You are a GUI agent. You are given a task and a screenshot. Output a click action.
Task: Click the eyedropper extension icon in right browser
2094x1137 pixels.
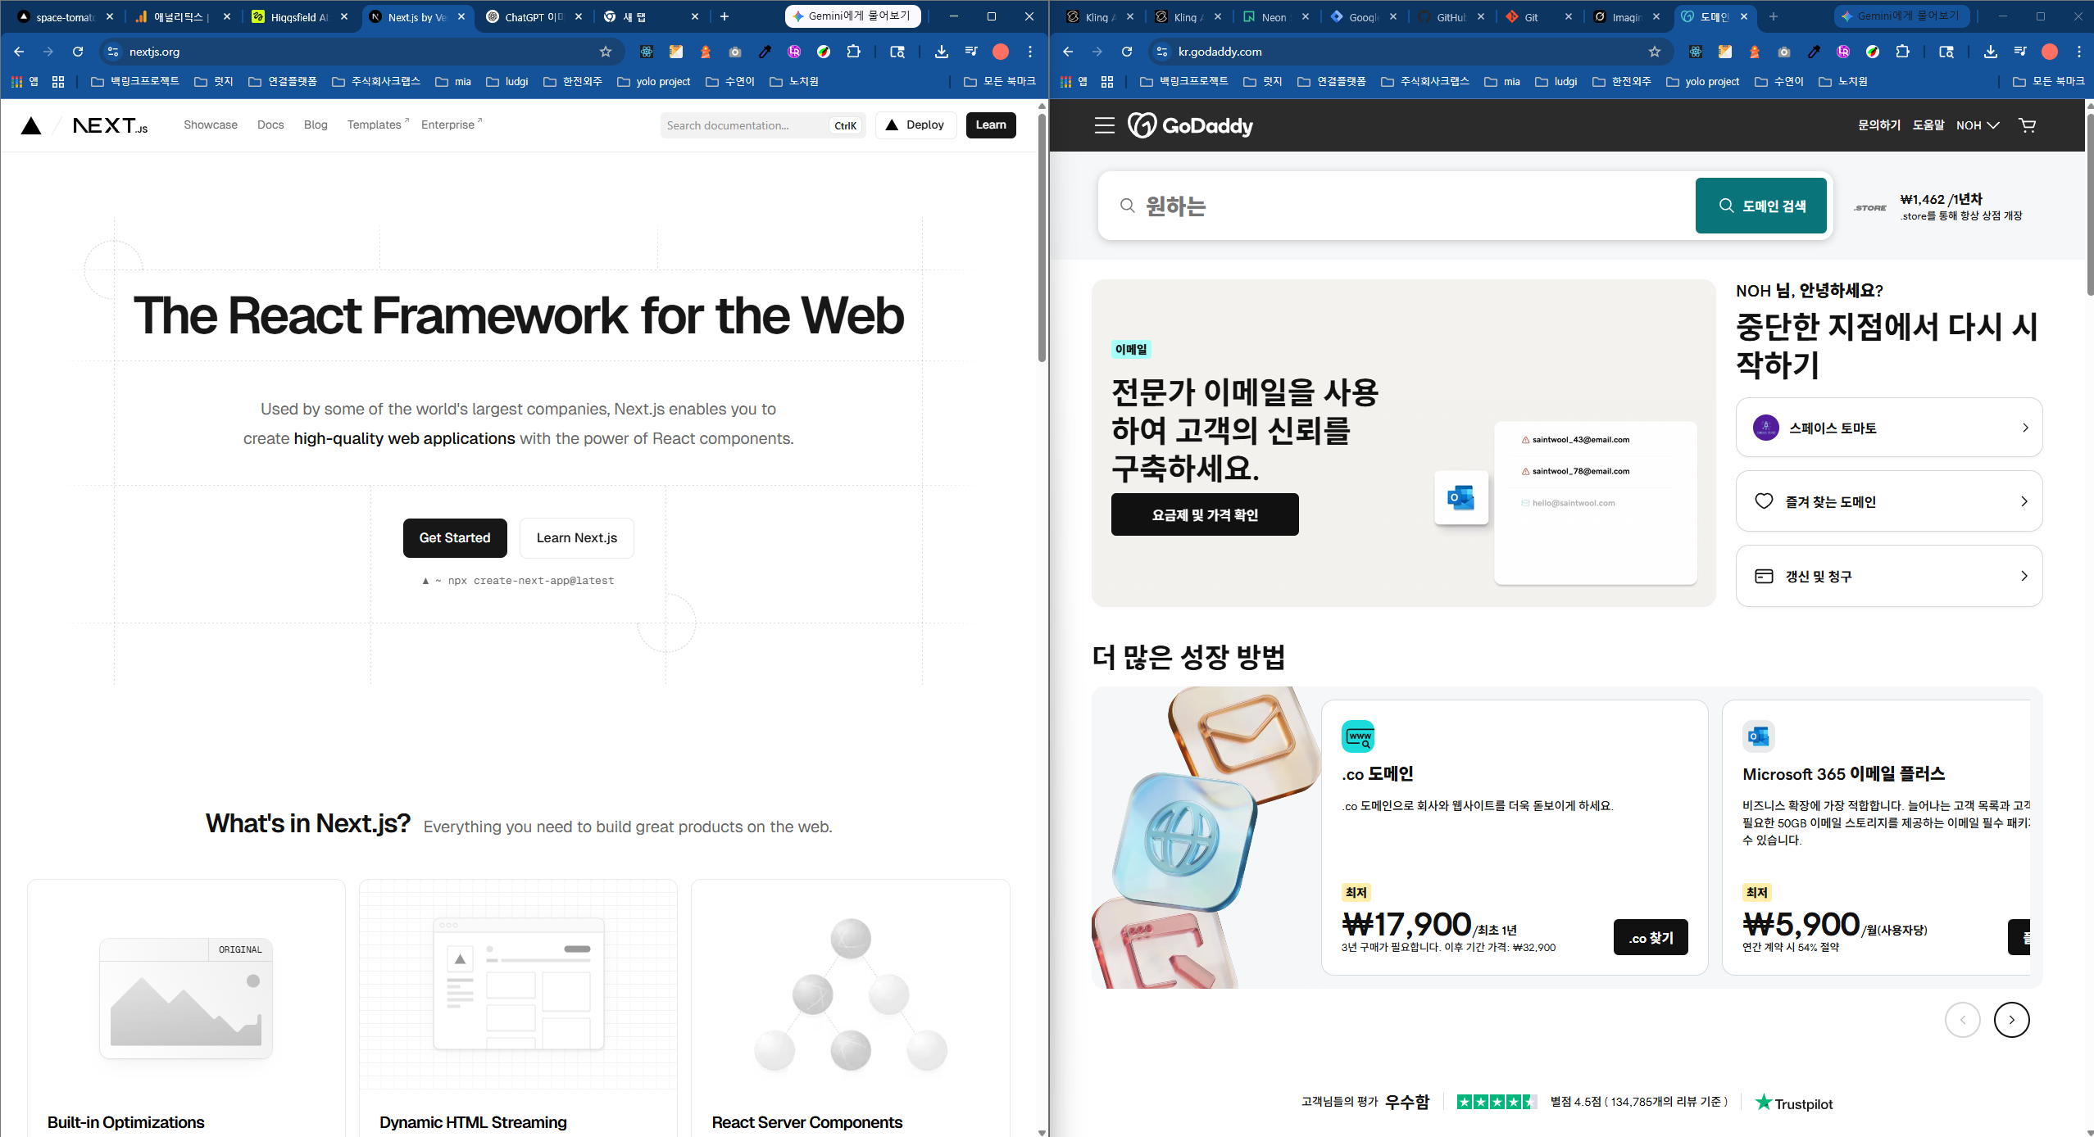pos(1814,52)
